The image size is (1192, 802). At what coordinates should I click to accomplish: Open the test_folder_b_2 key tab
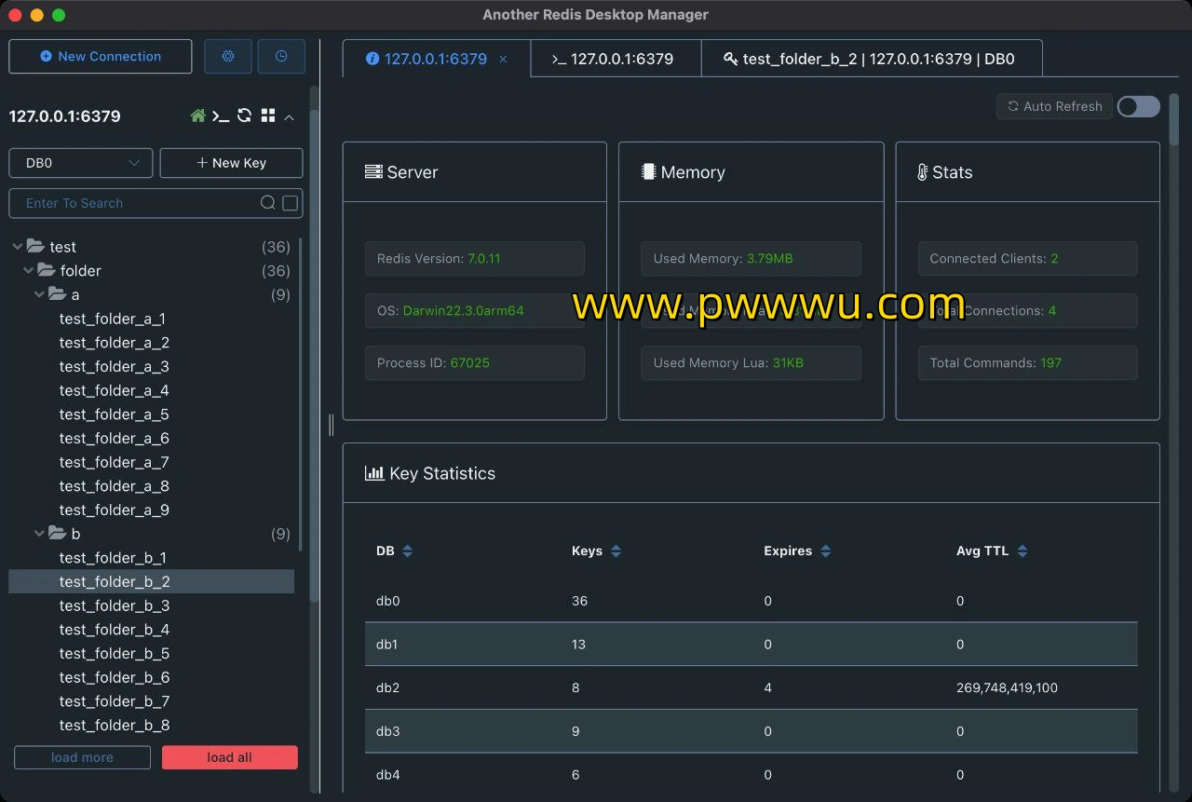point(872,59)
